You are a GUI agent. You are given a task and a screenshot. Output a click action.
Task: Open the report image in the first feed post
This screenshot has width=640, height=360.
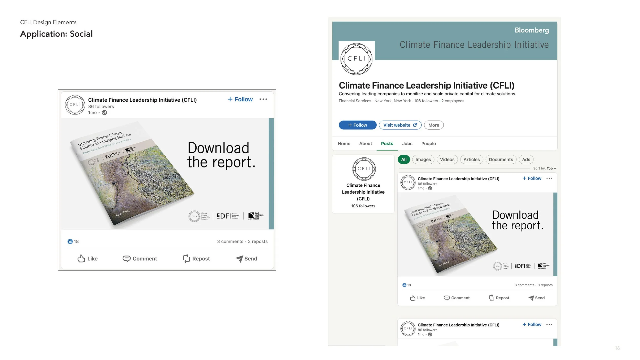coord(477,234)
